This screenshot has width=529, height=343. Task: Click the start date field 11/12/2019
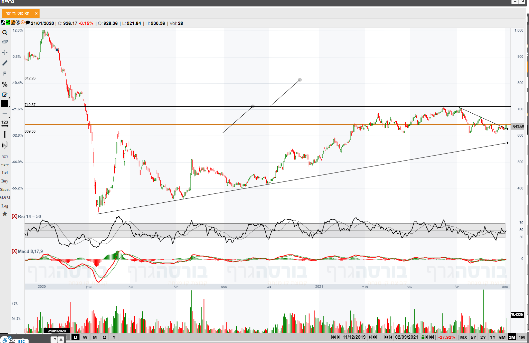pos(354,337)
